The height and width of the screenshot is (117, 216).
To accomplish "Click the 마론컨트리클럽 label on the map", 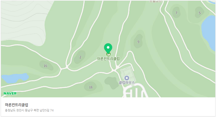I will click(109, 59).
